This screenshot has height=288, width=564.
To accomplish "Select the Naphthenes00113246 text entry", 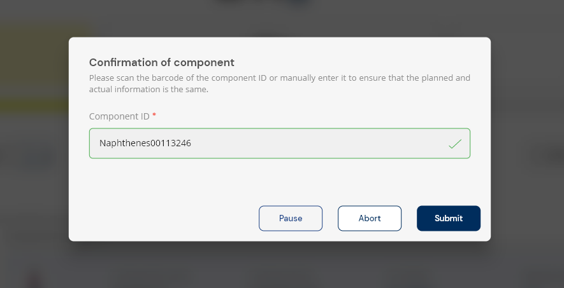I will click(x=145, y=144).
